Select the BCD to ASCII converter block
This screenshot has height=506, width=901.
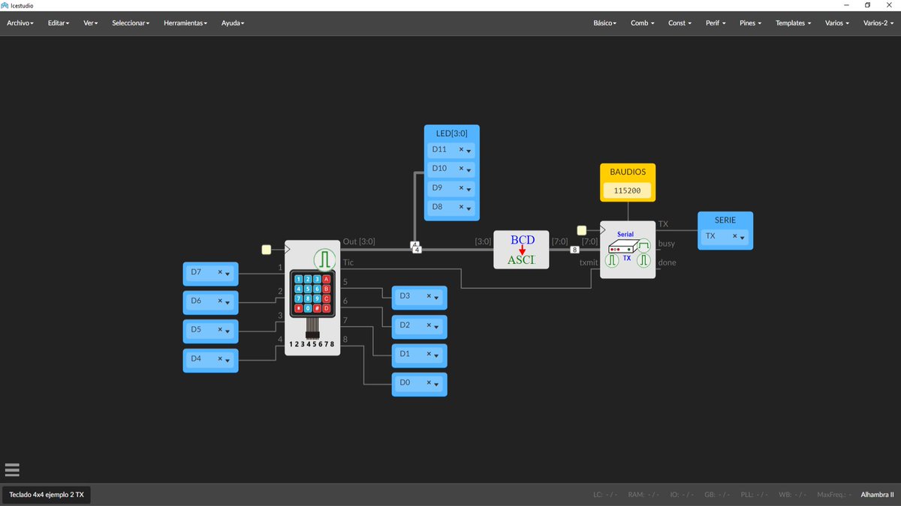[x=521, y=250]
